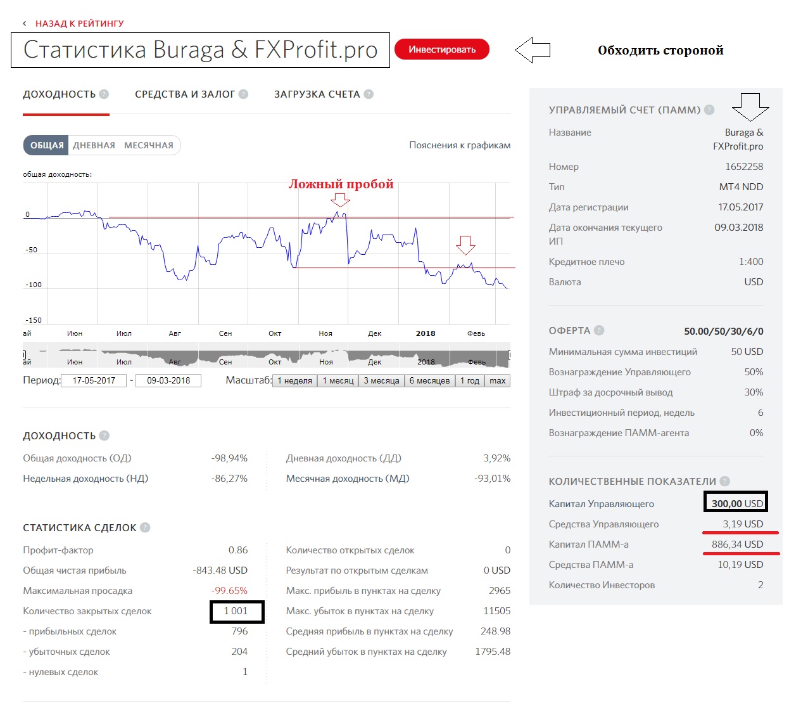Image resolution: width=789 pixels, height=715 pixels.
Task: Click the МТ4 NDD type value
Action: (741, 187)
